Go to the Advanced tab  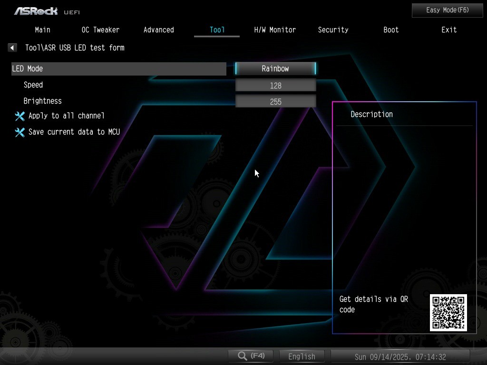158,30
